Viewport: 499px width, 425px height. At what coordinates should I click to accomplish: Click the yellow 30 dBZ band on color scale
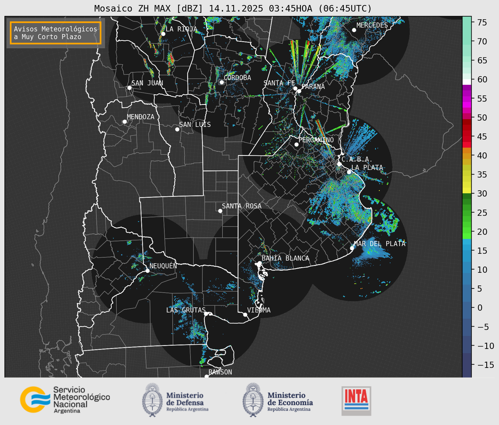(466, 190)
